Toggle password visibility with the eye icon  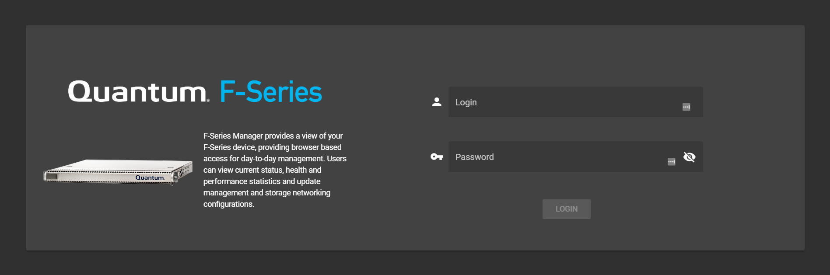[x=689, y=157]
